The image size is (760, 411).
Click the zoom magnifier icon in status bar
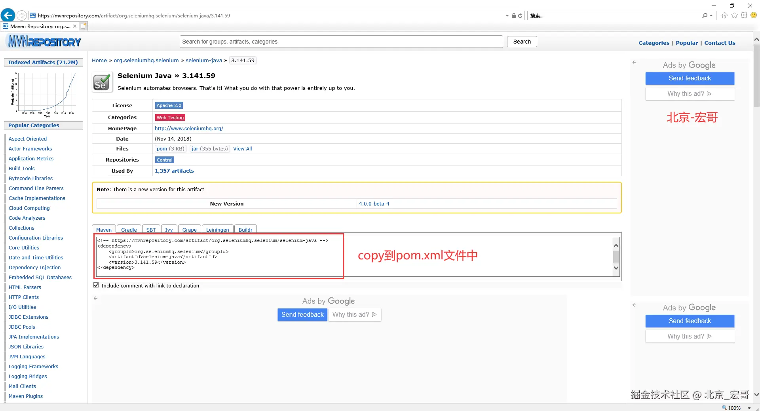point(724,407)
